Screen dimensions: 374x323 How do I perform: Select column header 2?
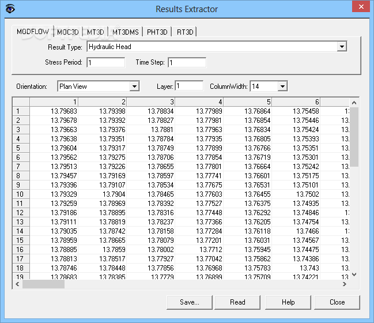pyautogui.click(x=103, y=102)
